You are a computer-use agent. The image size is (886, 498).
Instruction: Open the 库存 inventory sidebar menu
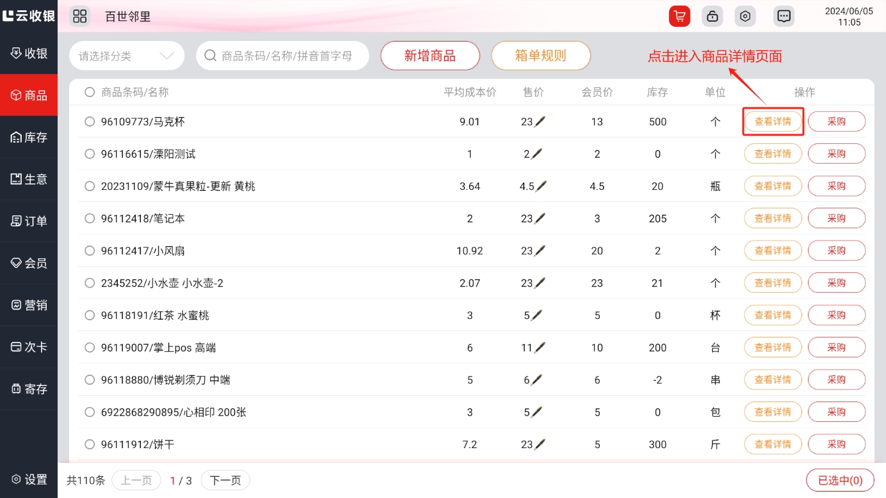pyautogui.click(x=29, y=137)
